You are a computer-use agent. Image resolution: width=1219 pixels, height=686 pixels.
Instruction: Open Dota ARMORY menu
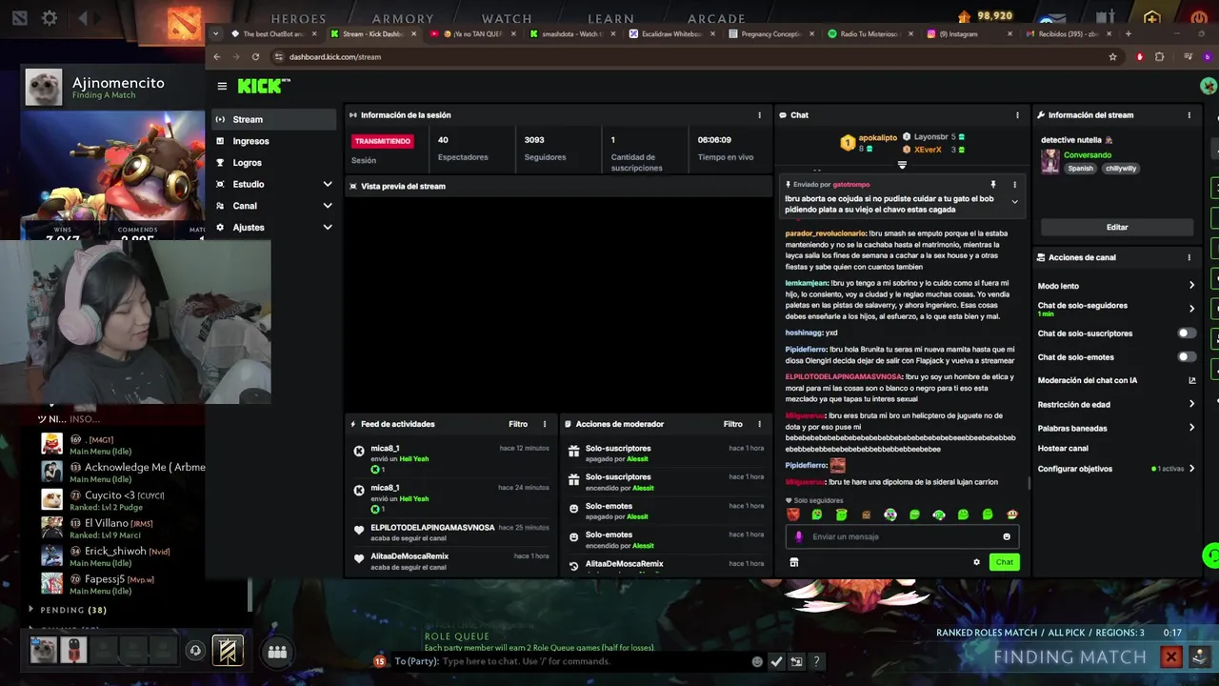[x=403, y=18]
